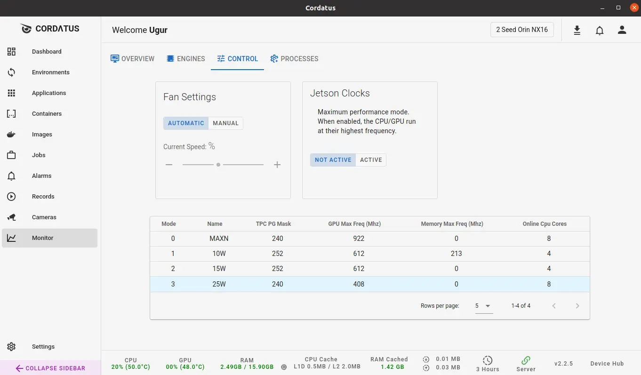Open the notifications bell icon
Image resolution: width=641 pixels, height=375 pixels.
click(600, 30)
